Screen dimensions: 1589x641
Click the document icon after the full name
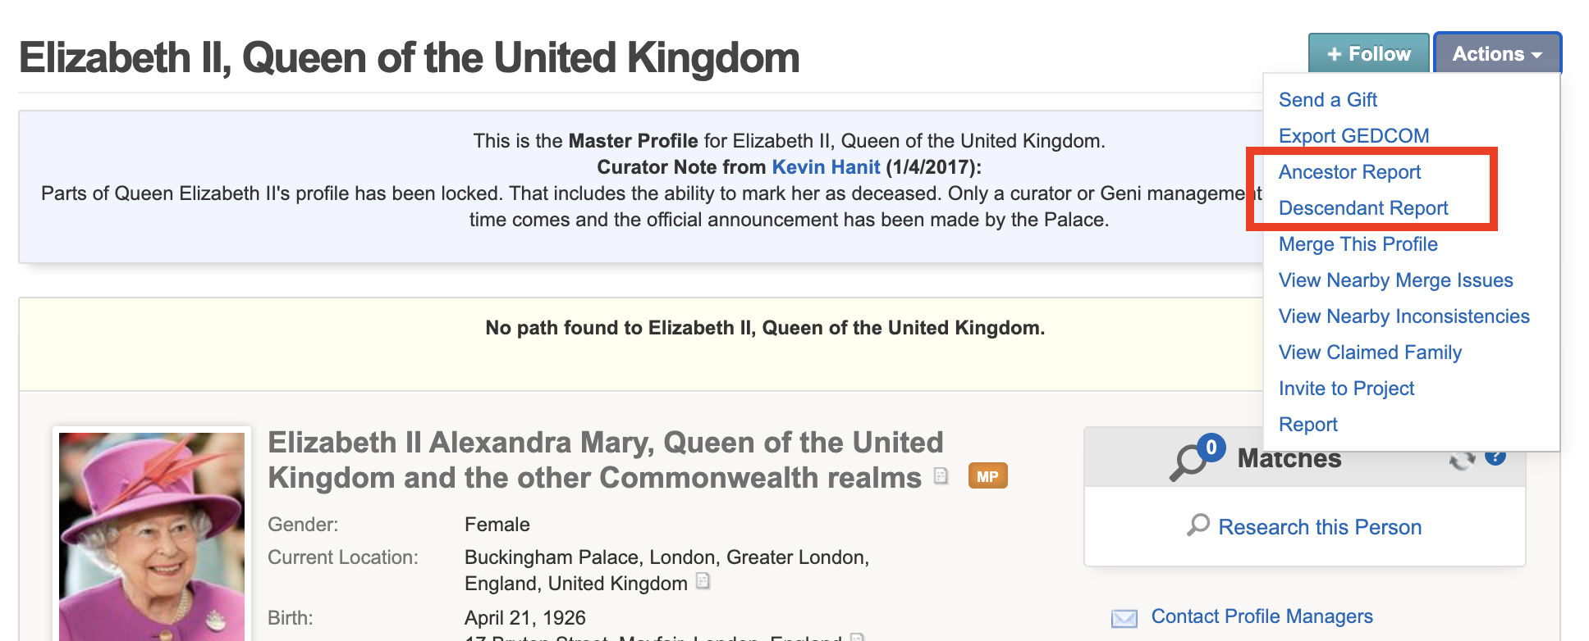tap(941, 475)
